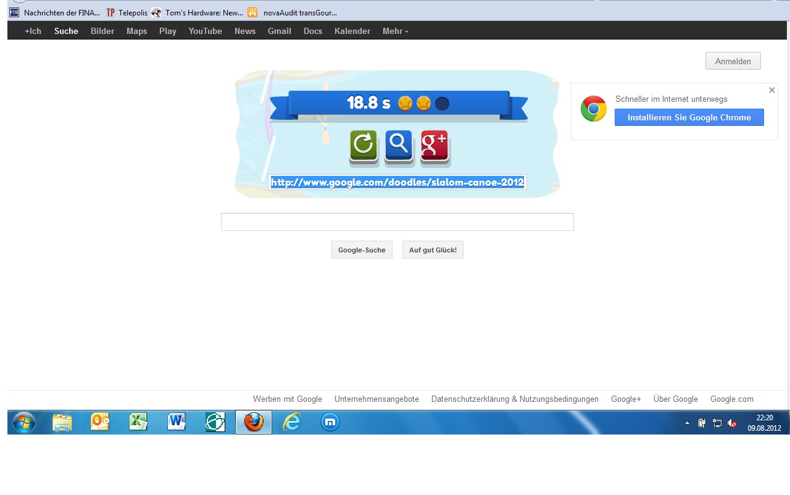Open Unternehmensangebote footer link
This screenshot has height=495, width=790.
pos(376,399)
